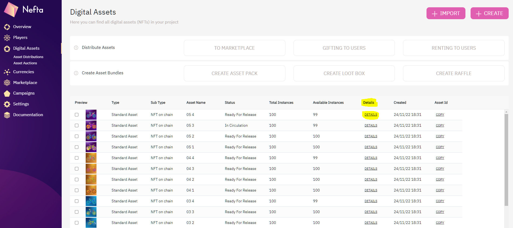Open DETAILS link for asset 05 4
Image resolution: width=513 pixels, height=228 pixels.
click(x=371, y=115)
